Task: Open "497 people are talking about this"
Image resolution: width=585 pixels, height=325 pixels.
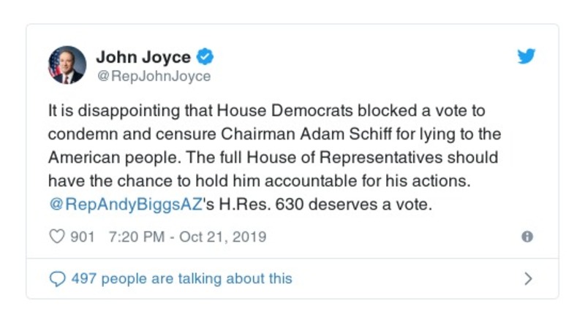Action: click(181, 278)
